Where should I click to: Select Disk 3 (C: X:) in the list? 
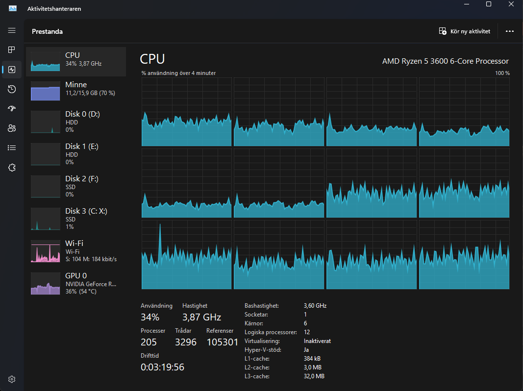[x=76, y=219]
